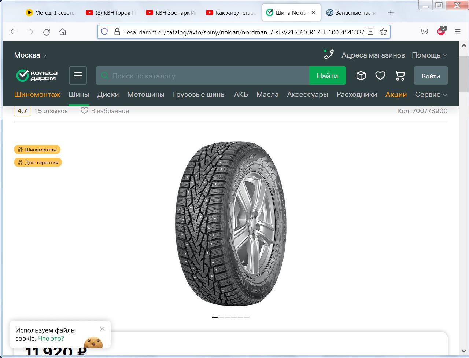Viewport: 469px width, 358px height.
Task: Open the Что это? cookie link
Action: pyautogui.click(x=51, y=339)
